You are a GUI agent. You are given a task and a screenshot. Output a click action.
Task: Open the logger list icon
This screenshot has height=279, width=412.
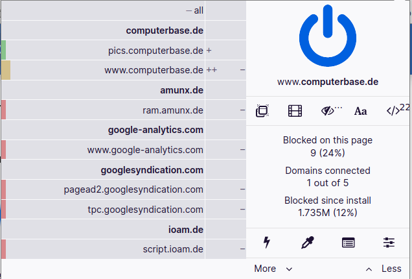point(348,243)
